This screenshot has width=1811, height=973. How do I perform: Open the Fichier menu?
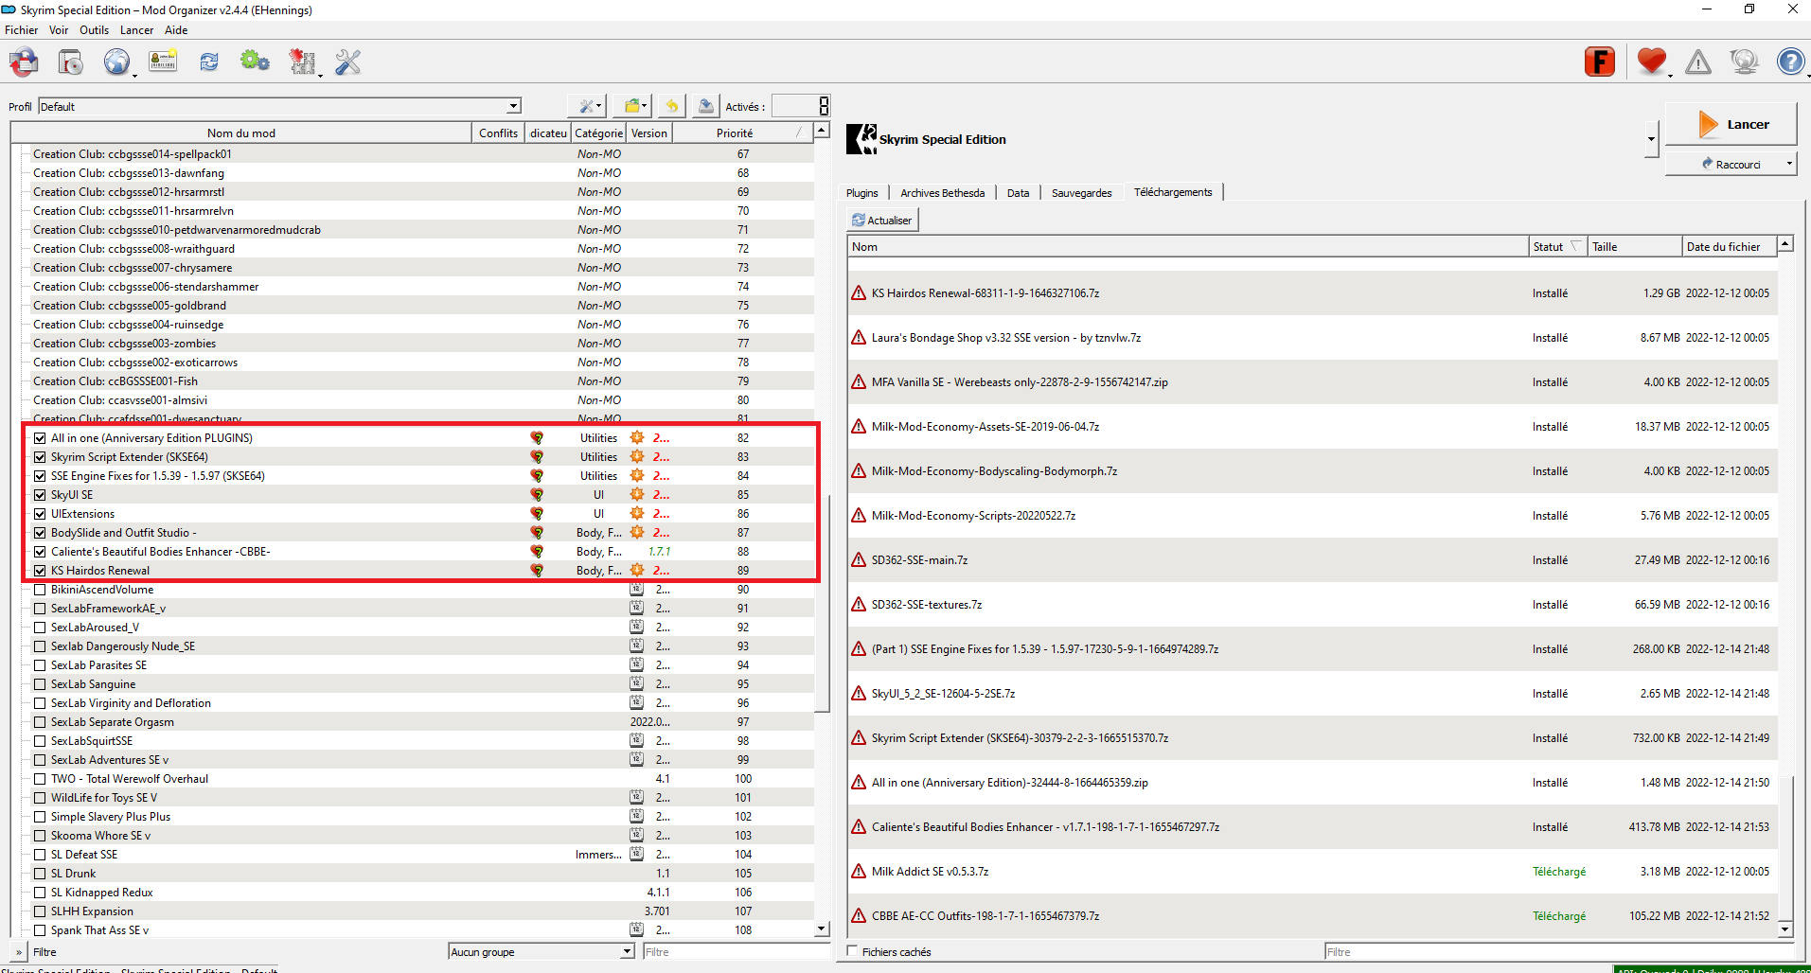22,30
